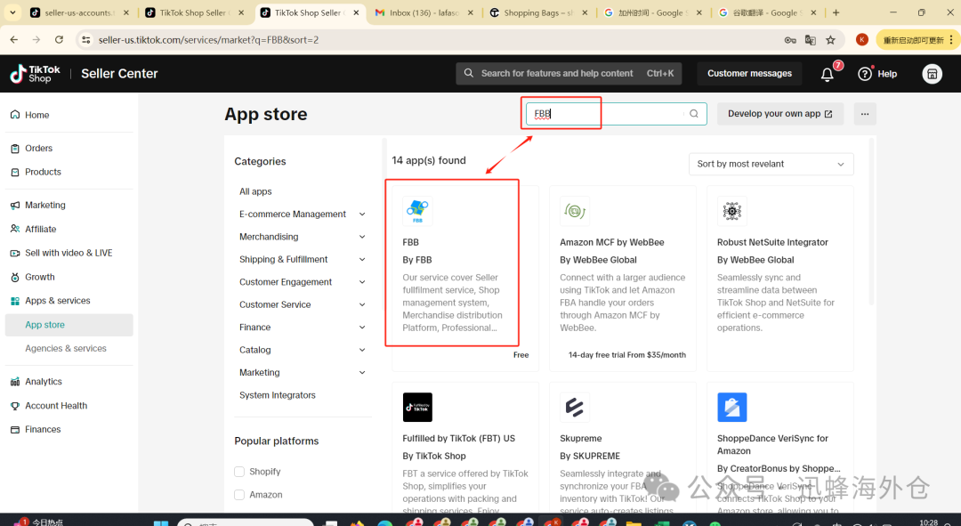Open notifications bell icon

click(x=827, y=74)
